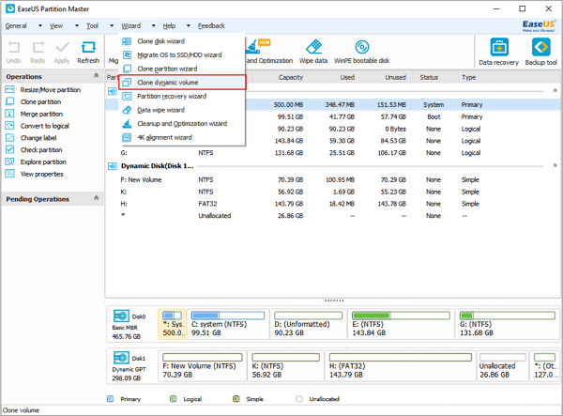Click Resize/Move partition icon in Operations
Screen dimensions: 563x416
pos(9,89)
